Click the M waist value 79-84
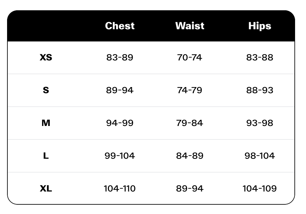 pos(190,123)
